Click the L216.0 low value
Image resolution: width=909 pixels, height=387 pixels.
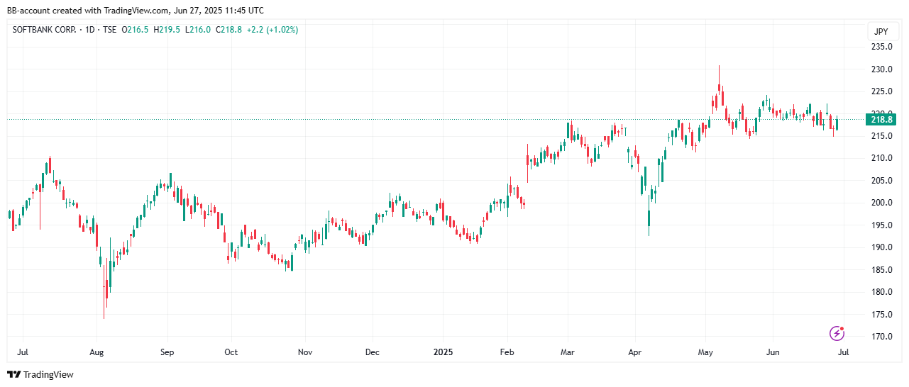click(x=197, y=30)
